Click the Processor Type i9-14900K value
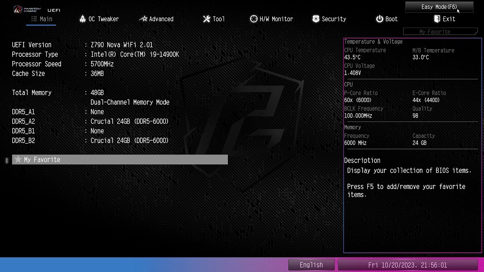 point(135,54)
